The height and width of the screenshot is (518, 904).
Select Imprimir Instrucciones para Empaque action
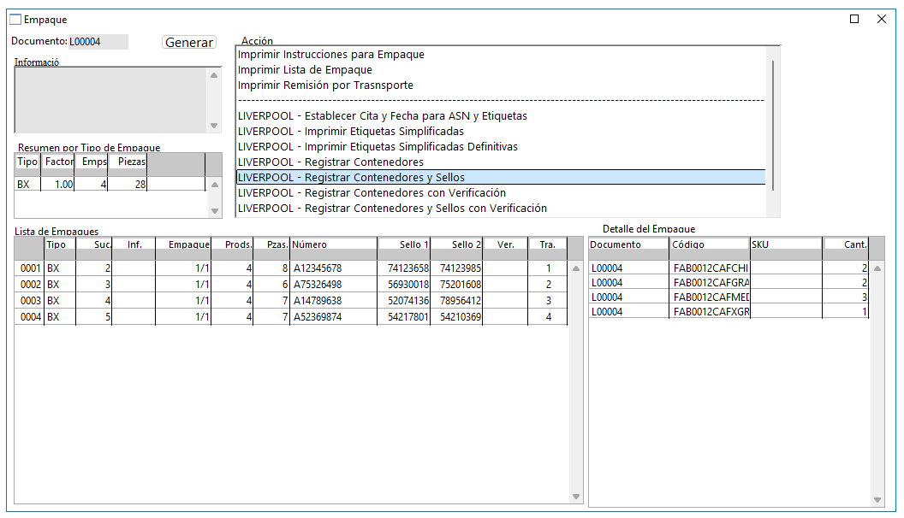pyautogui.click(x=331, y=55)
